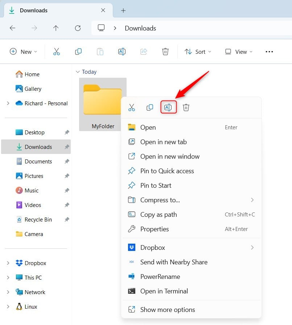292x325 pixels.
Task: Switch to the Downloads tab
Action: (x=34, y=10)
